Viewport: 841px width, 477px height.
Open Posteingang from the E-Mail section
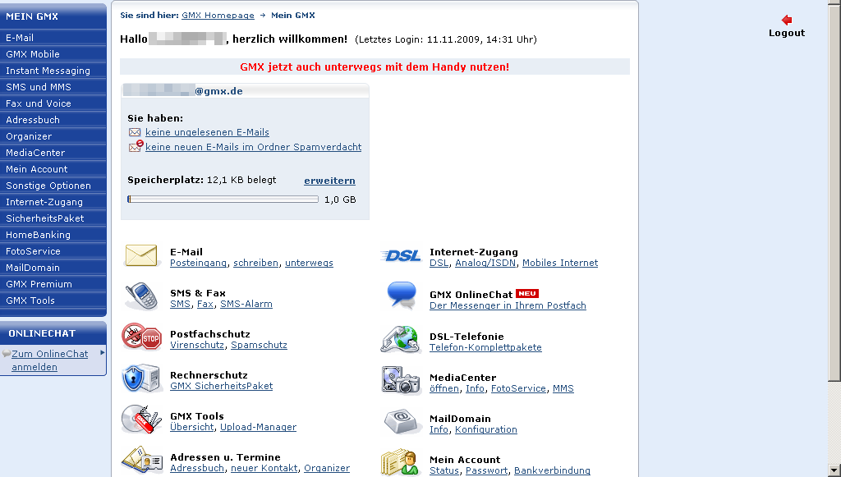196,263
